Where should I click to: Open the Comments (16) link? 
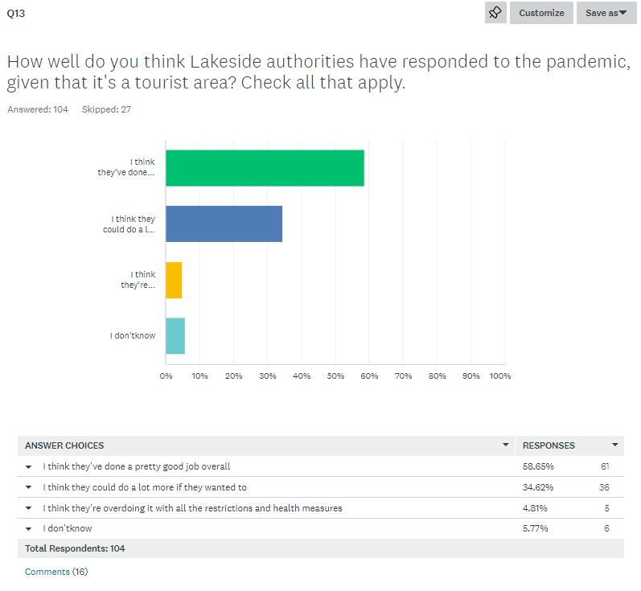click(x=56, y=572)
